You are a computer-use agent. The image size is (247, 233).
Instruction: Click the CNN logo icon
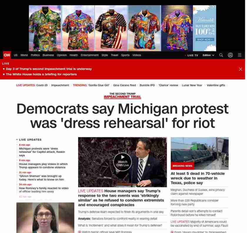pyautogui.click(x=7, y=55)
